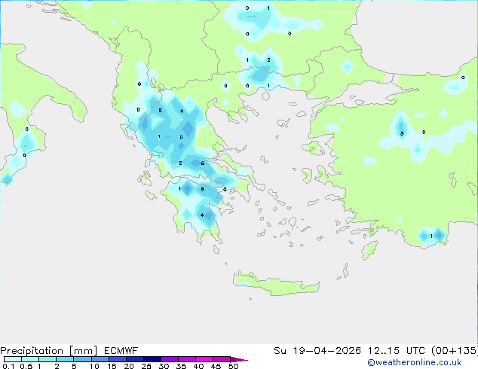Click the '20' legend scale label
Screen dimensions: 478x369
point(129,366)
